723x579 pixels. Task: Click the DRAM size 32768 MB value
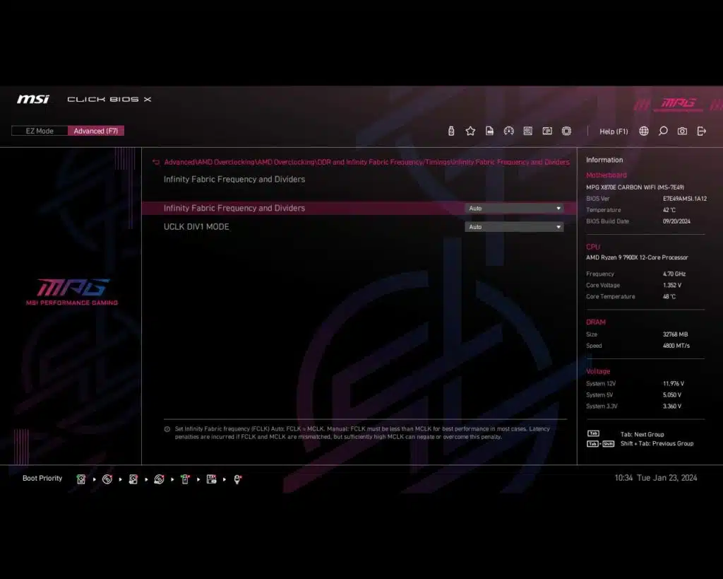point(675,334)
